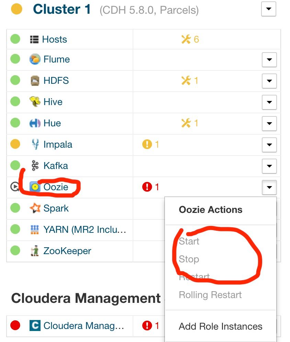The image size is (290, 342).
Task: Expand the Kafka actions dropdown
Action: tap(269, 167)
